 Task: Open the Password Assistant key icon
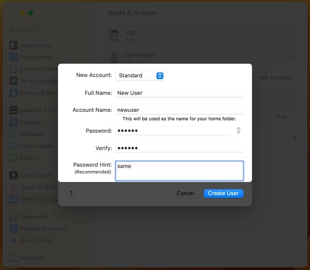coord(238,131)
